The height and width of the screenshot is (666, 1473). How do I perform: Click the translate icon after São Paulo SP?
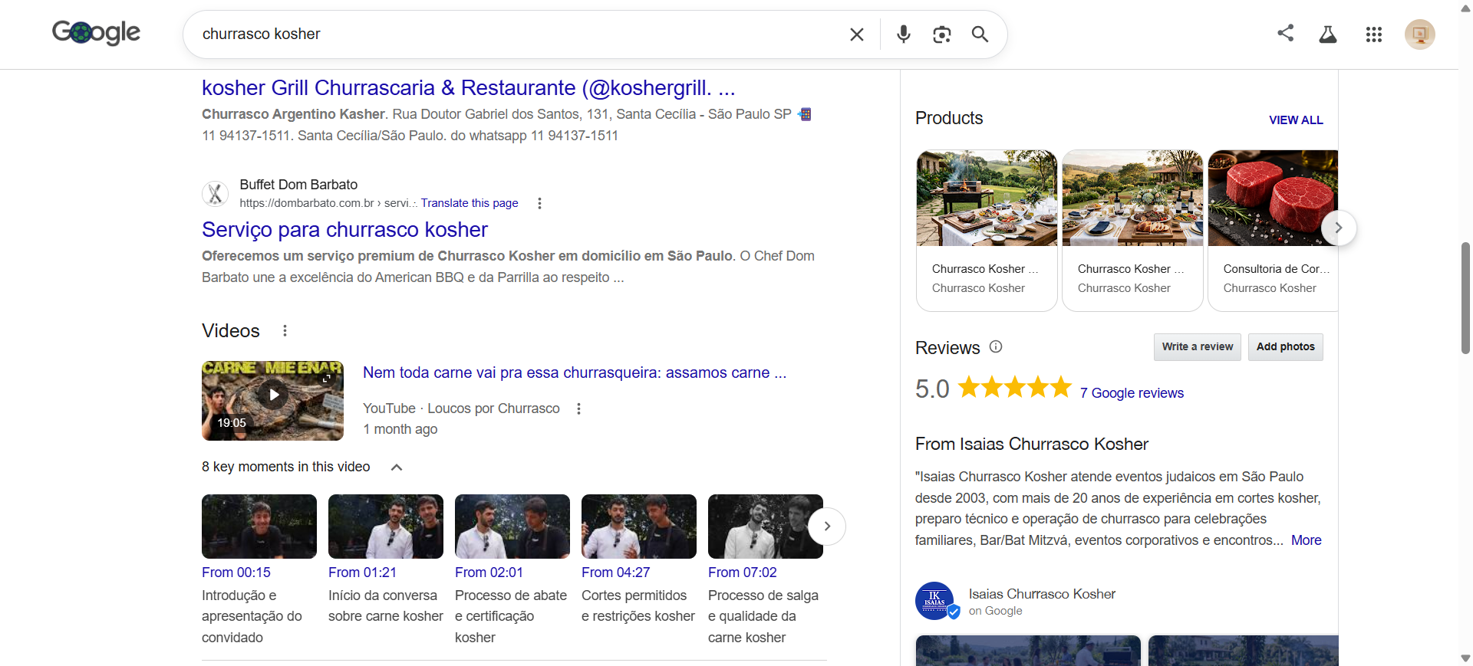click(805, 114)
